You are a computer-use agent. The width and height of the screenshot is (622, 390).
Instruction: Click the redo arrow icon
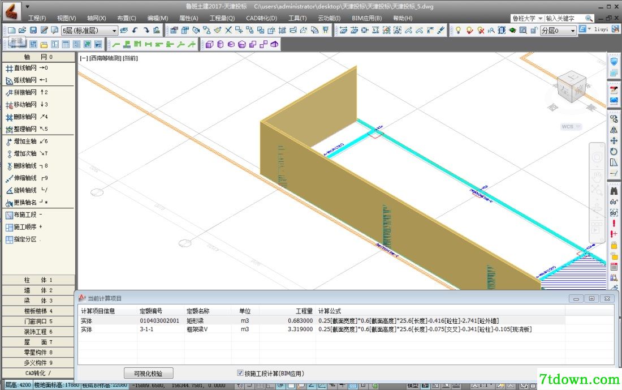[146, 30]
